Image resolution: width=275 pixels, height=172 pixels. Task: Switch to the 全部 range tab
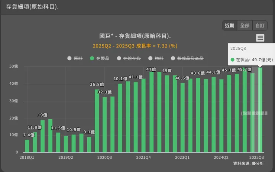point(245,26)
